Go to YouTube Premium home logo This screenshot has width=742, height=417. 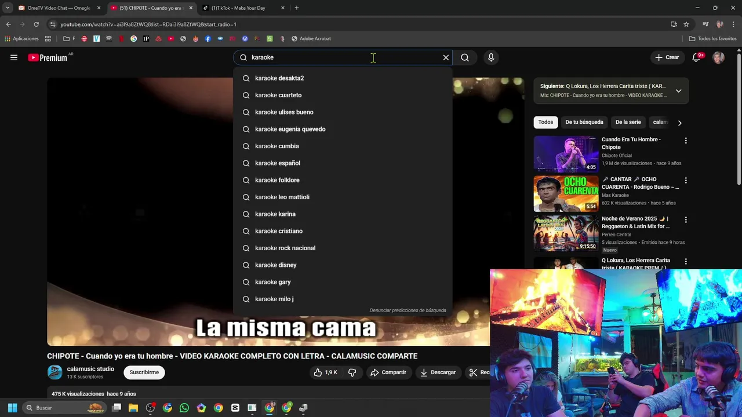[x=48, y=57]
